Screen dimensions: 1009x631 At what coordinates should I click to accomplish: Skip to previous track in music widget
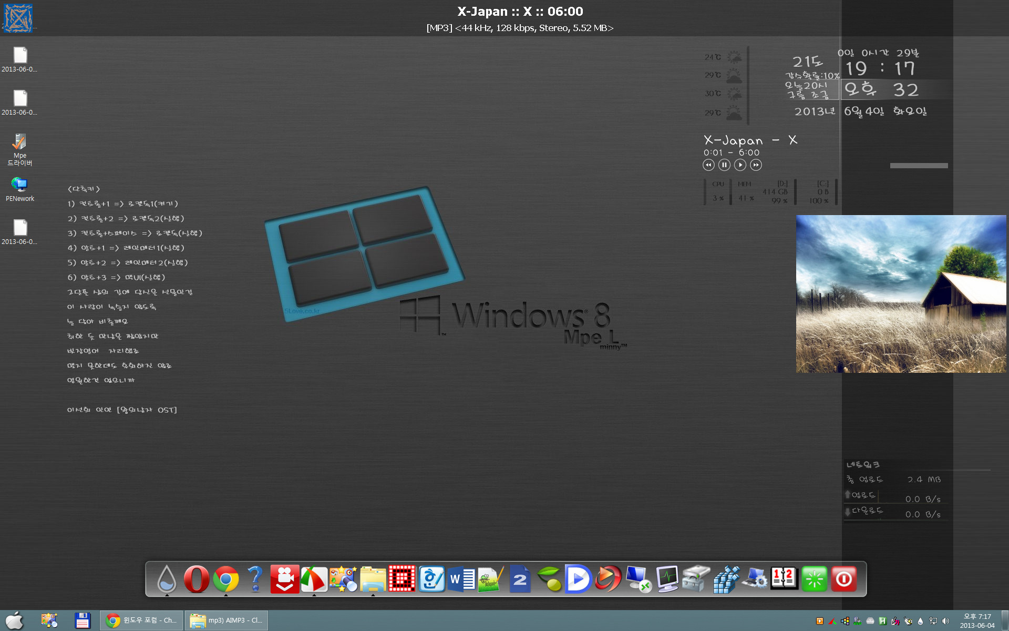click(708, 165)
